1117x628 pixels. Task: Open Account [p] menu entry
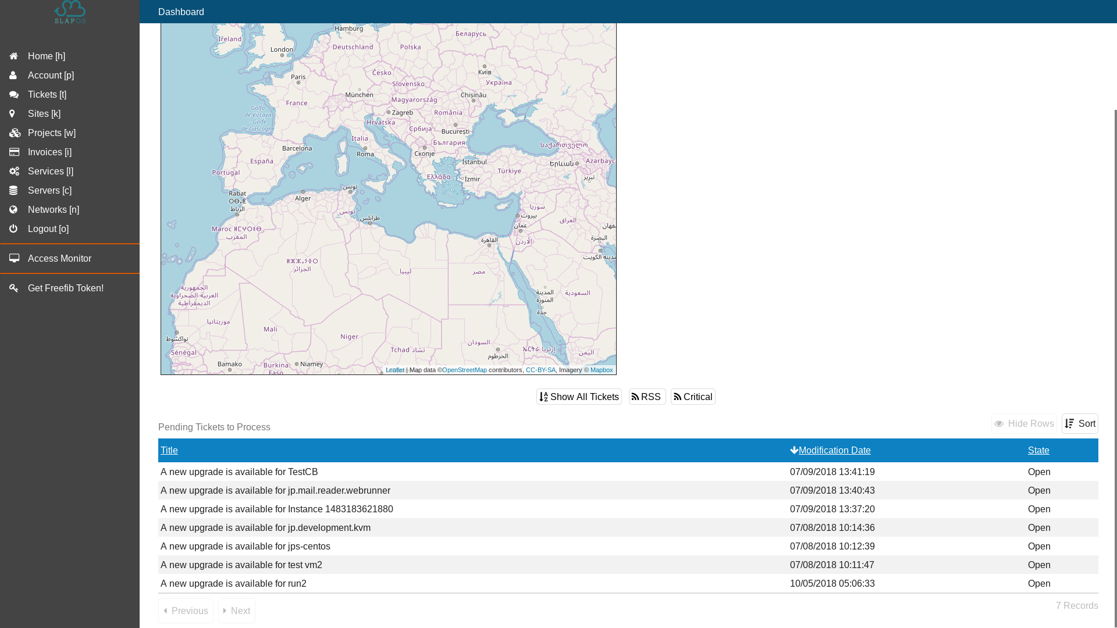point(70,76)
